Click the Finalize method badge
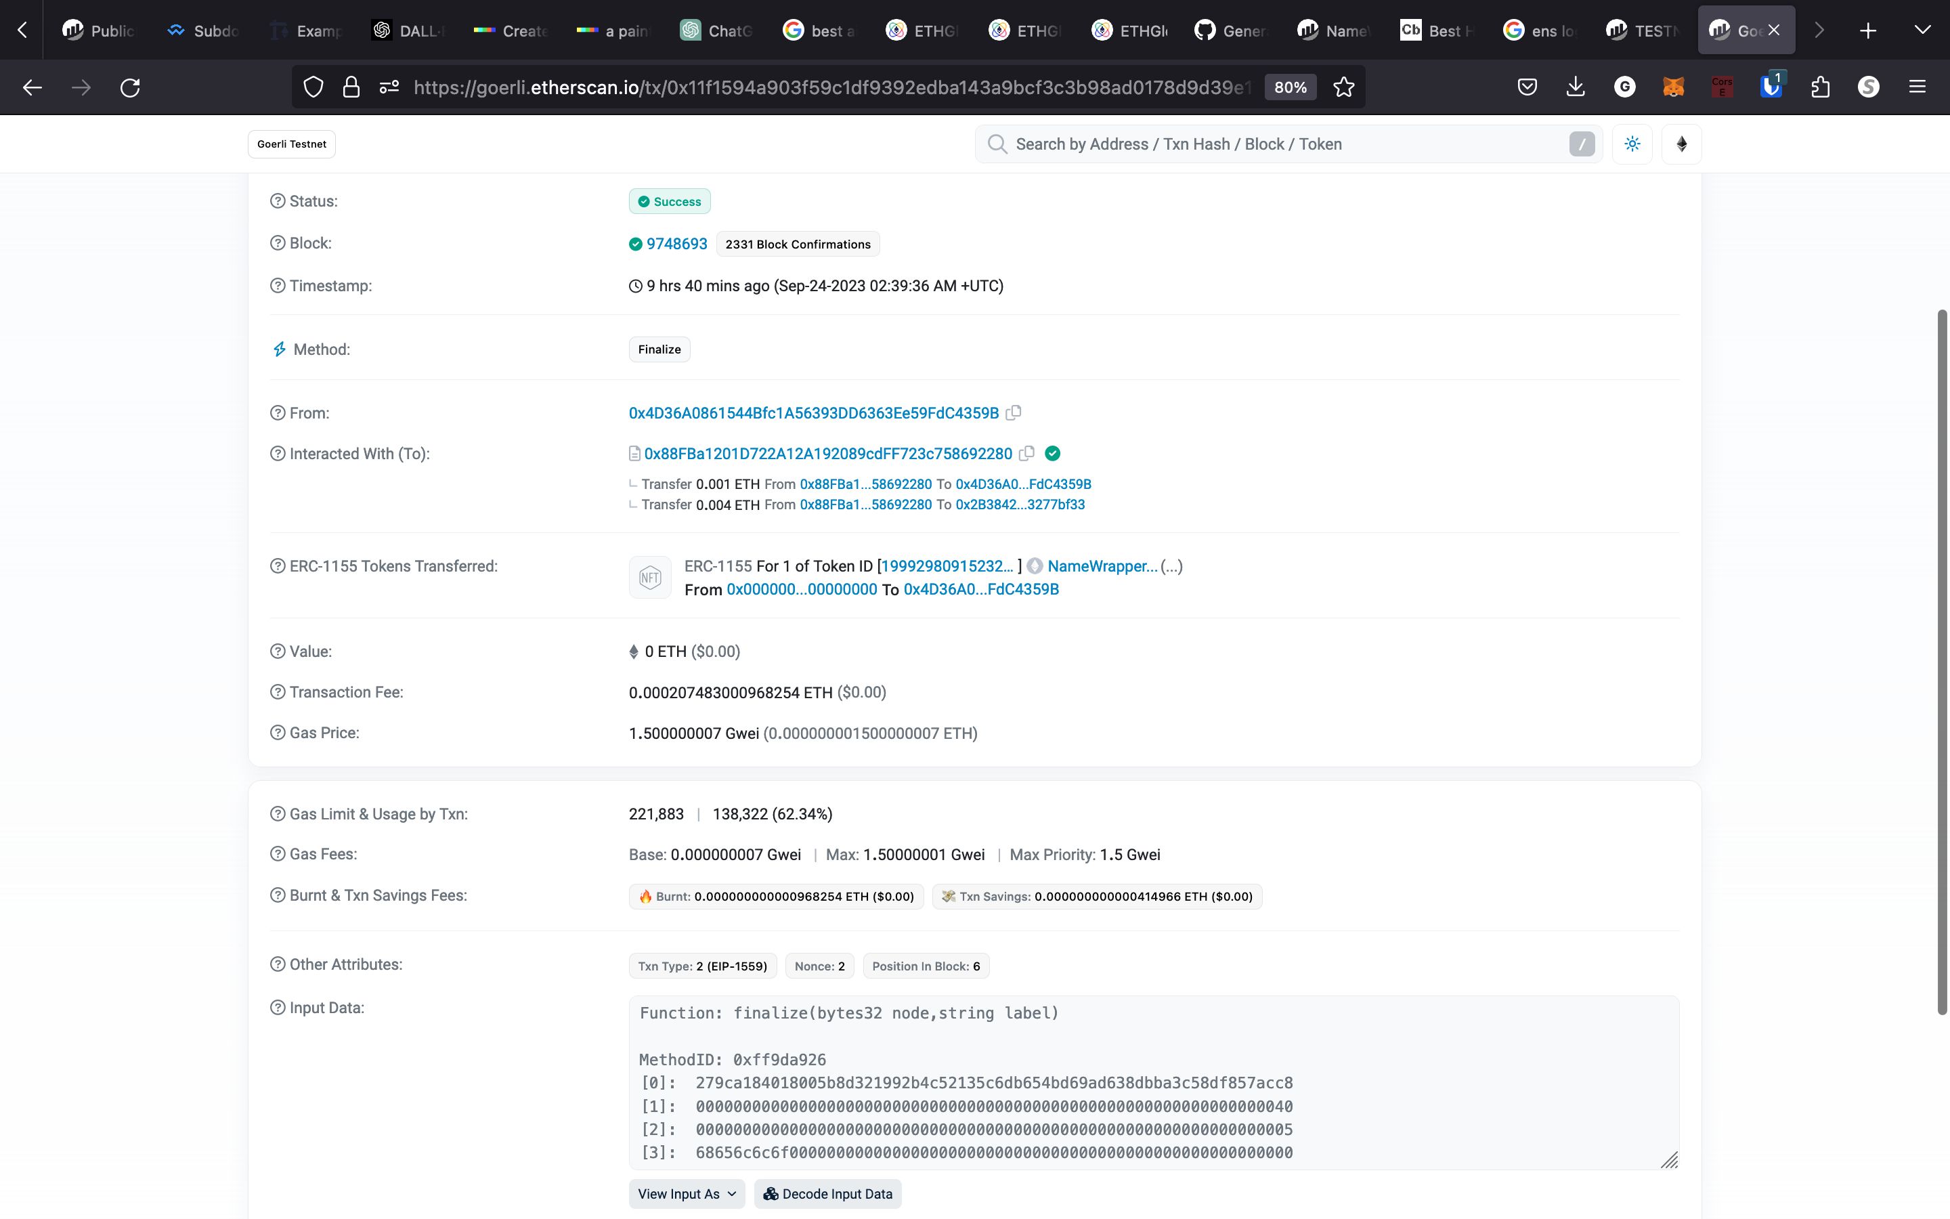The width and height of the screenshot is (1950, 1219). pos(659,350)
